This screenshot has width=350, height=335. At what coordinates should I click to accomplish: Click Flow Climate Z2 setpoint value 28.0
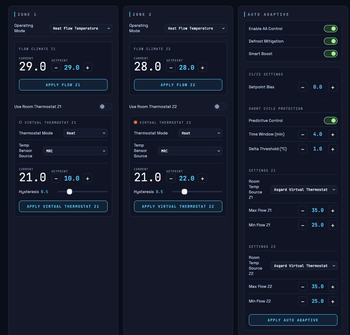pos(187,68)
